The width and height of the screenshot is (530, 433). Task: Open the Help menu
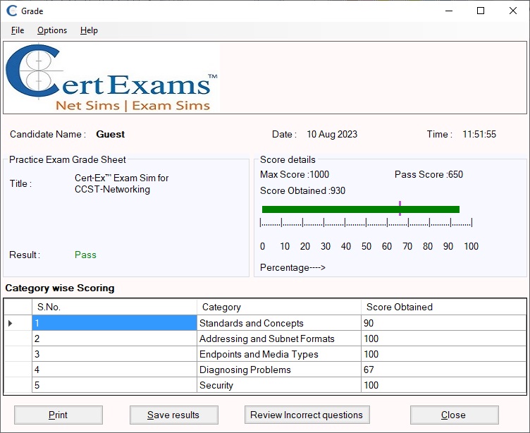coord(89,30)
